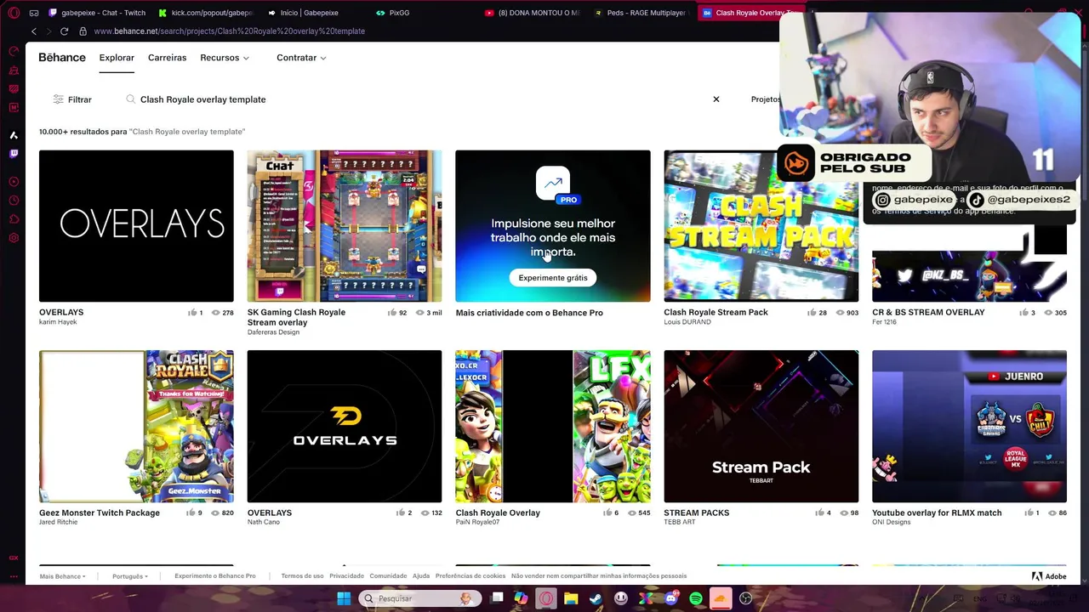Open the Opera GX main menu icon

(x=13, y=13)
